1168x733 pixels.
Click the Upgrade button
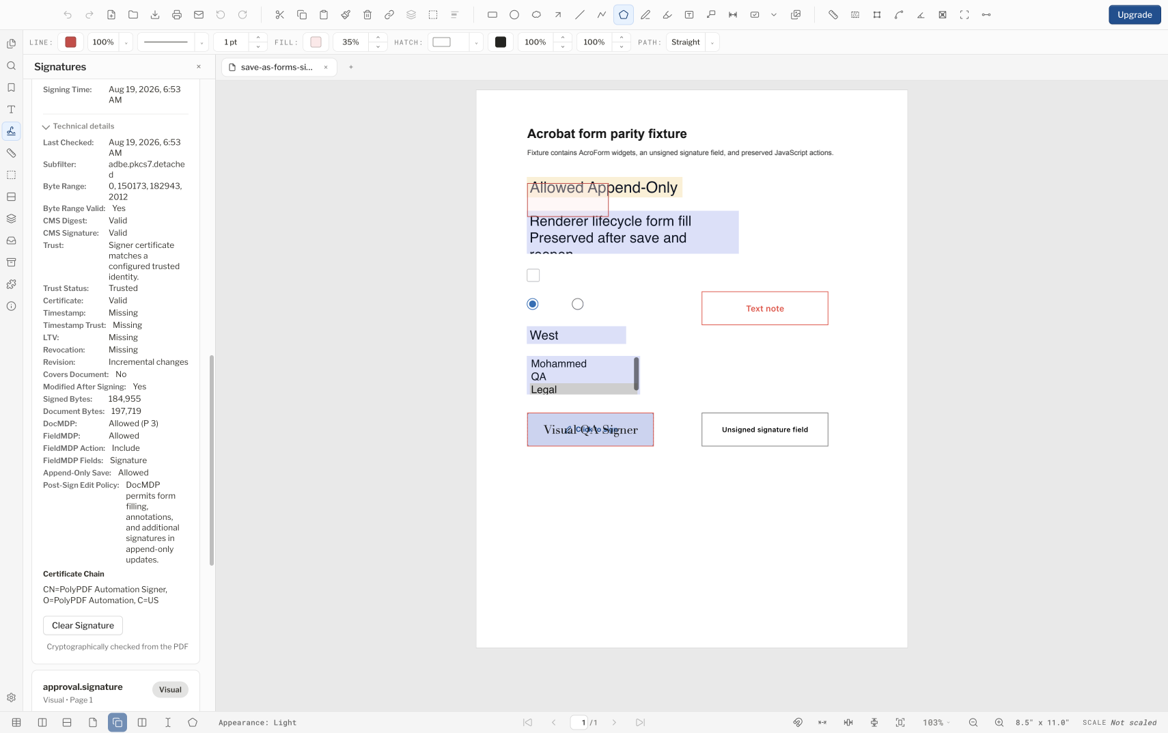1135,14
